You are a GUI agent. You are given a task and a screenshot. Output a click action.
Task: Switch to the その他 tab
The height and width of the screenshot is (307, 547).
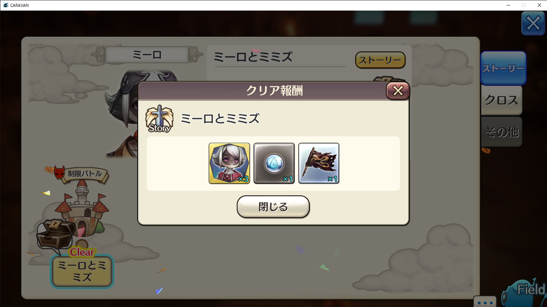pos(502,131)
